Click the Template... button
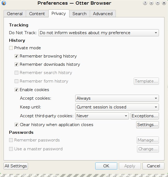Image resolution: width=168 pixels, height=177 pixels. (x=146, y=81)
